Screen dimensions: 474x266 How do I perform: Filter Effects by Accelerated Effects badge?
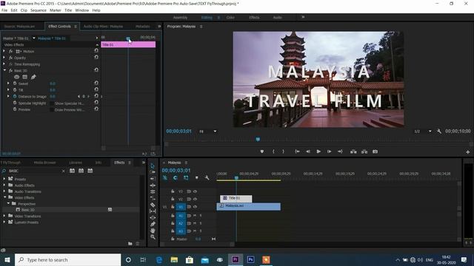click(73, 171)
